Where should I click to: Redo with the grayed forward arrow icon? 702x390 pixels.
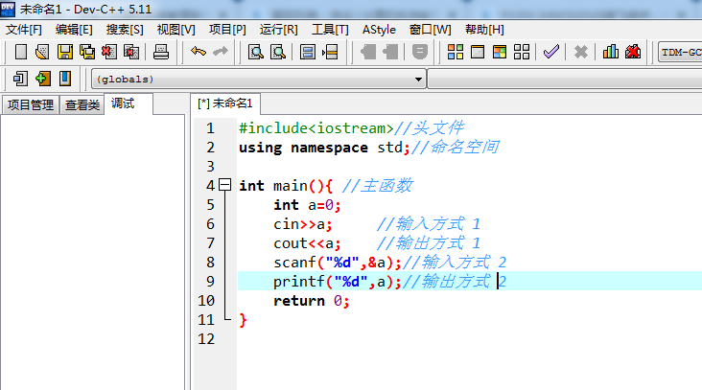(221, 52)
